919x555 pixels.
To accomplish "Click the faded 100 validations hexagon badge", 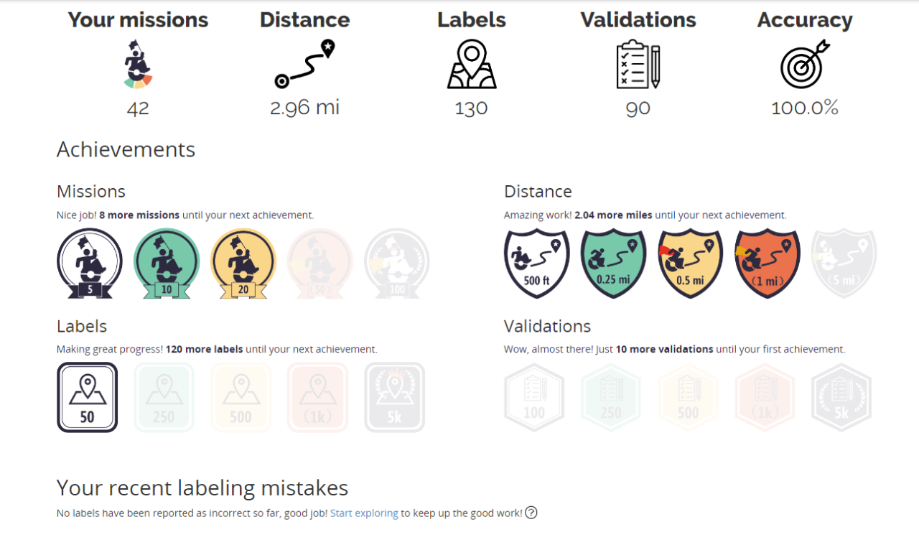I will tap(534, 397).
